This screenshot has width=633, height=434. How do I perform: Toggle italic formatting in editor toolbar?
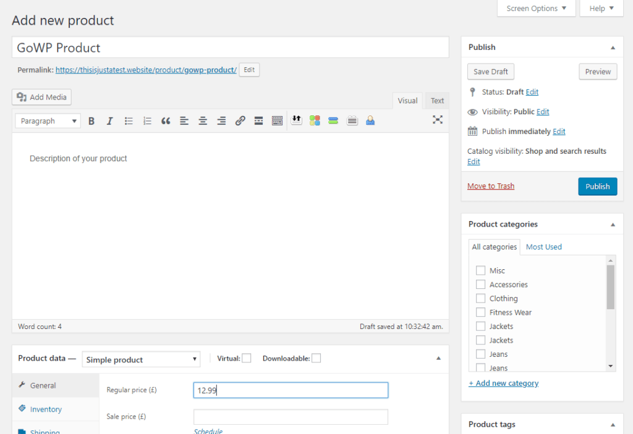(109, 120)
